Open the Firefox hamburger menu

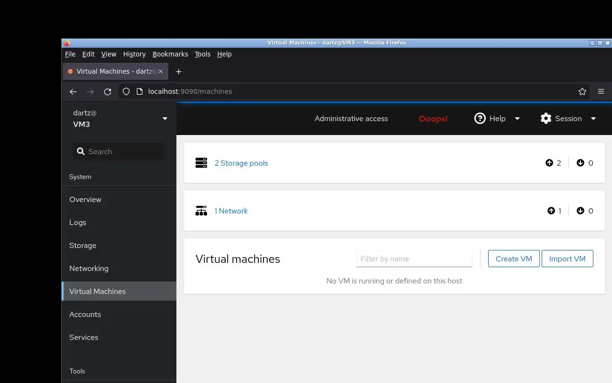coord(601,91)
